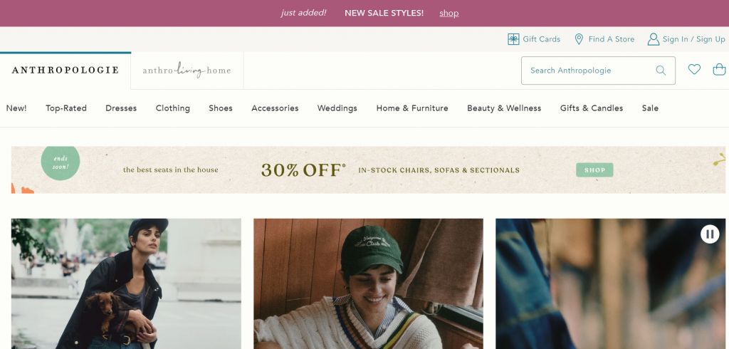Image resolution: width=729 pixels, height=349 pixels.
Task: Click the green SHOP button on furniture banner
Action: (x=594, y=170)
